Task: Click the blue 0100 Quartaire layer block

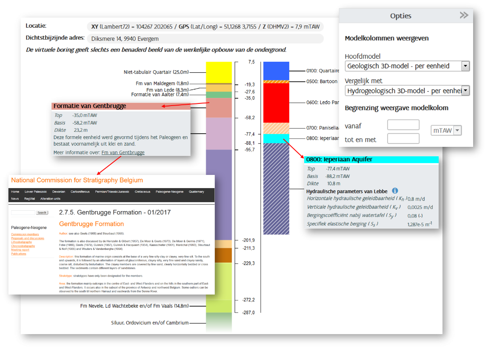Action: tap(276, 71)
